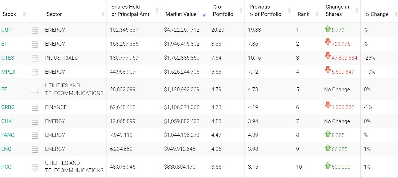Sort the table by Stock column
This screenshot has height=178, width=398.
(9, 14)
